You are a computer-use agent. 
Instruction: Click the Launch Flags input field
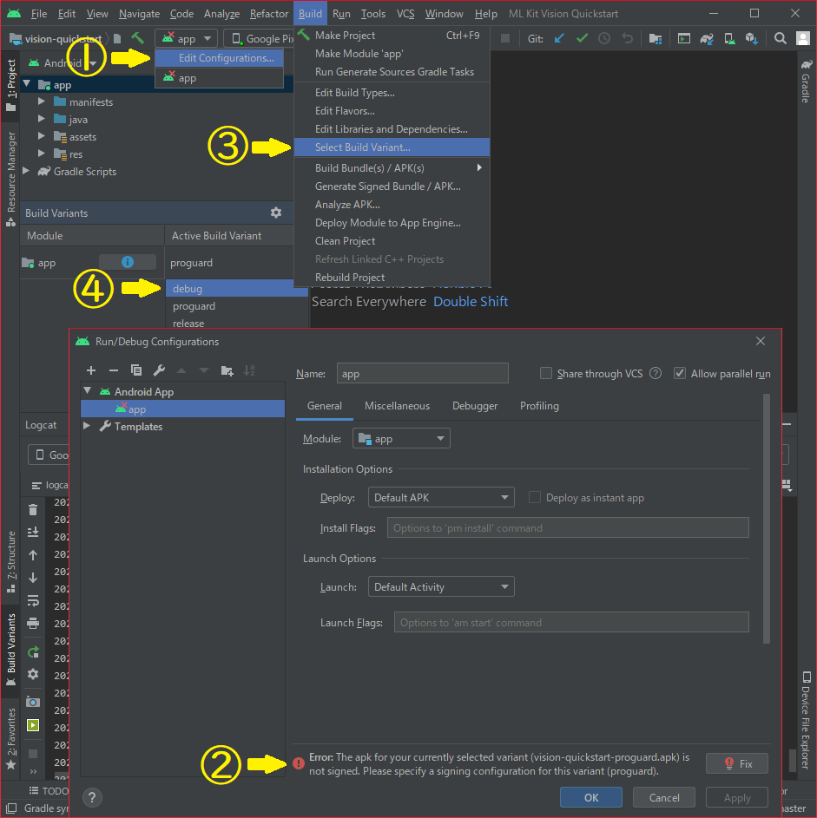[571, 622]
